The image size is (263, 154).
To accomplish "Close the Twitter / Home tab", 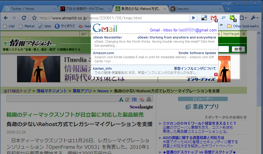I will point(55,9).
